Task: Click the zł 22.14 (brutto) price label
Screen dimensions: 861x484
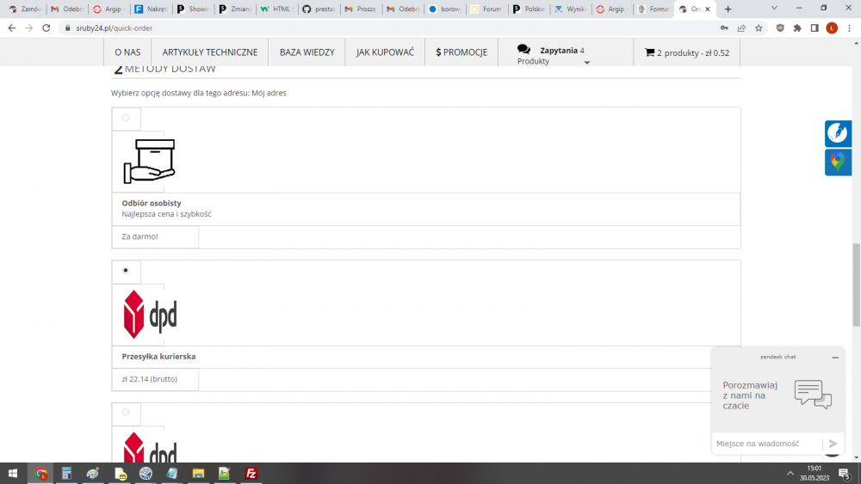Action: (x=149, y=379)
